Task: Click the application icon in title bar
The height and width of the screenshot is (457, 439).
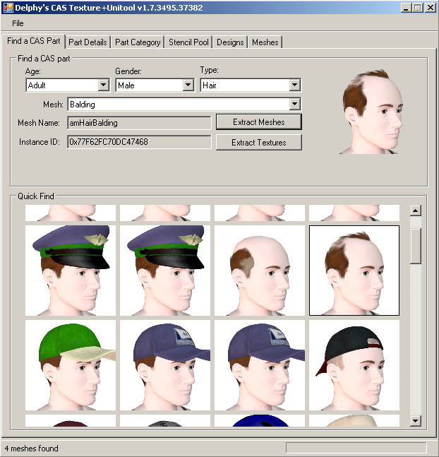Action: [8, 8]
